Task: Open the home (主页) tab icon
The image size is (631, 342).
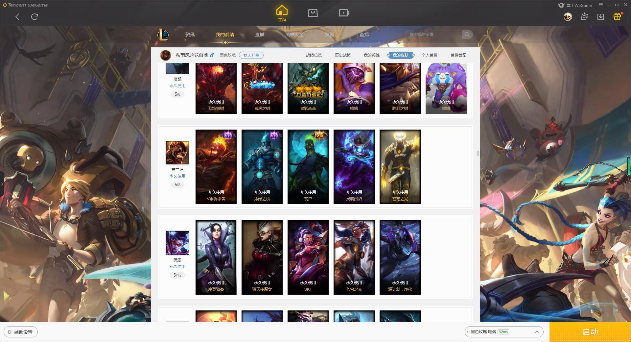Action: (x=282, y=13)
